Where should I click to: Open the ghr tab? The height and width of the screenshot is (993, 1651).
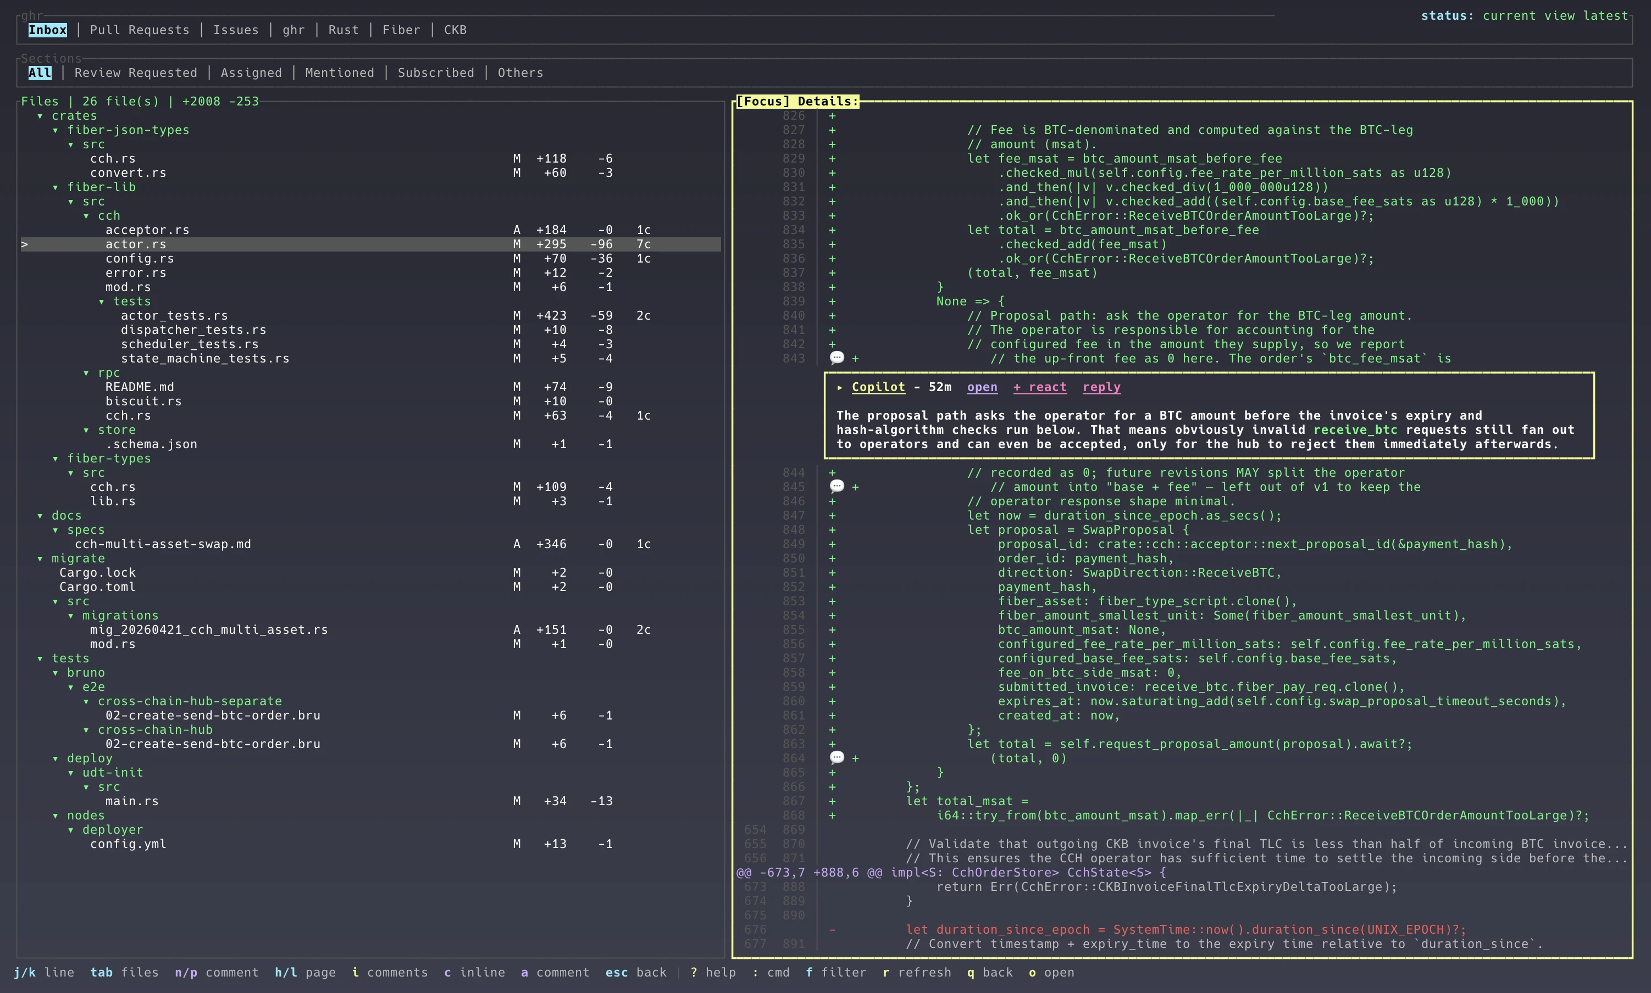[x=293, y=30]
